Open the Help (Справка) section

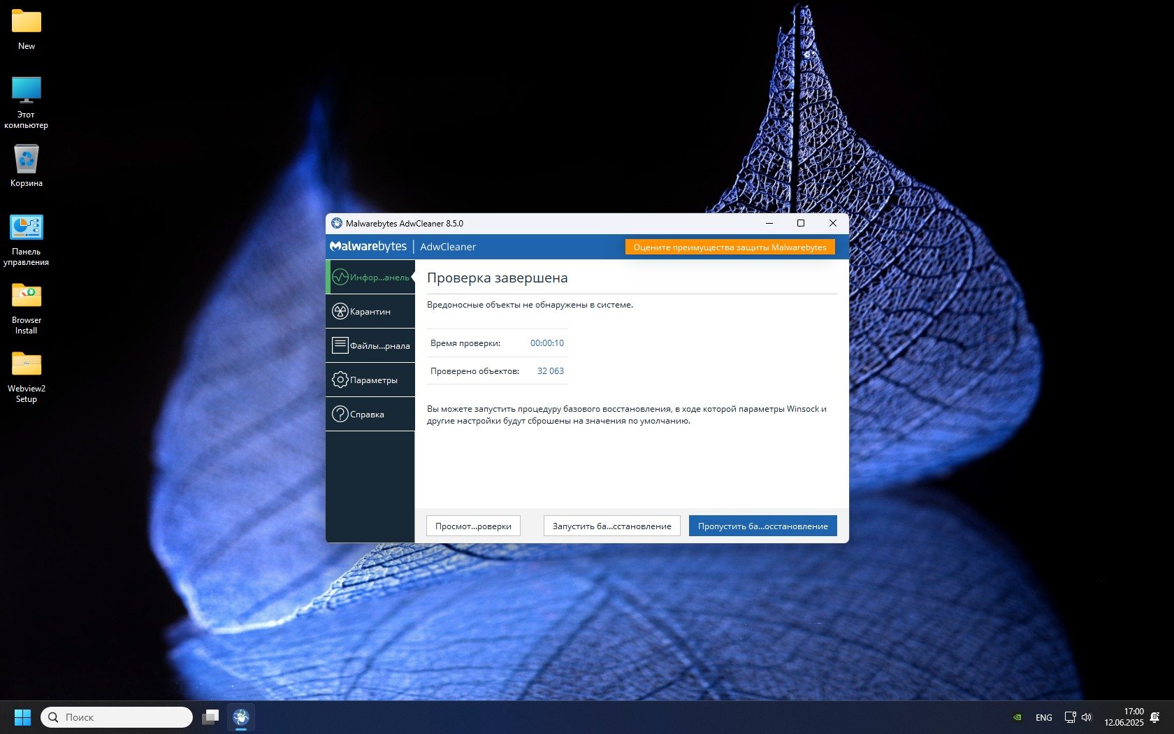370,415
